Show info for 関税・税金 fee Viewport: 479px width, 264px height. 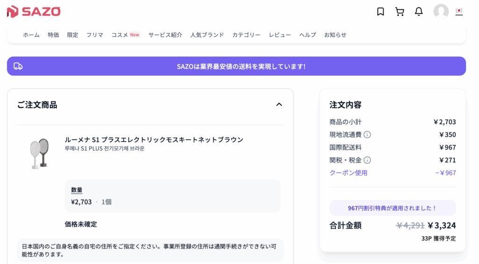(367, 160)
